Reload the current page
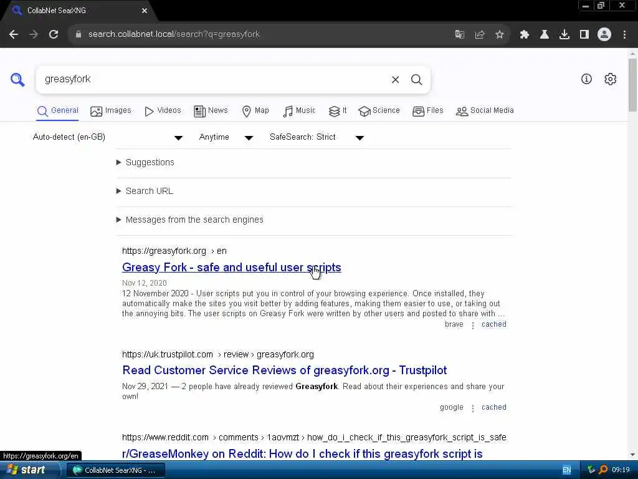The image size is (638, 479). pyautogui.click(x=54, y=34)
